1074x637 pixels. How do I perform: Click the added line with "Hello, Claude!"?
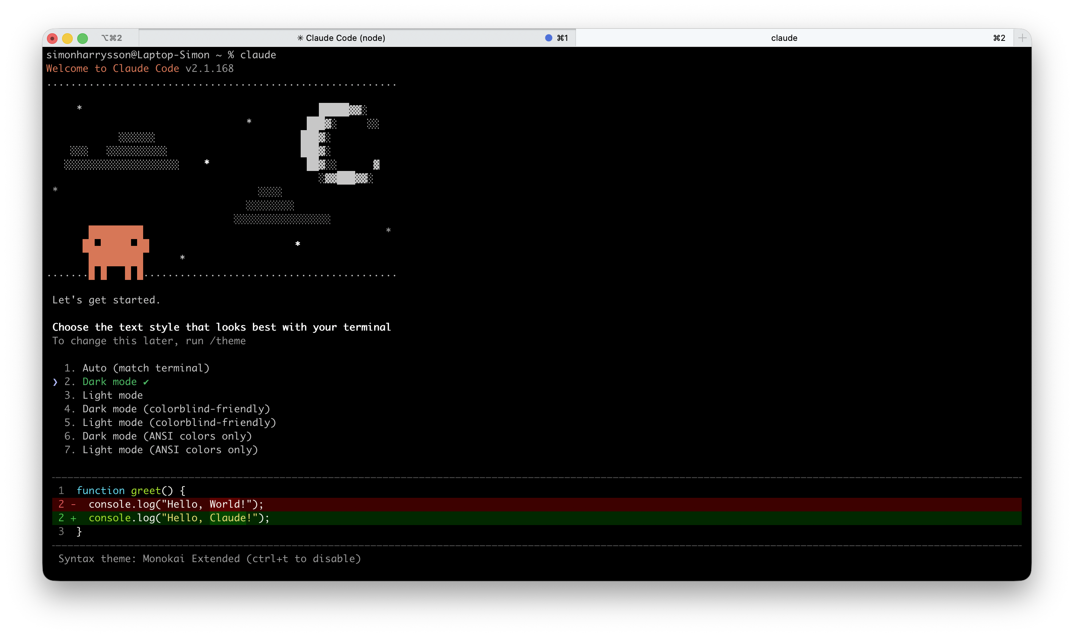click(537, 518)
